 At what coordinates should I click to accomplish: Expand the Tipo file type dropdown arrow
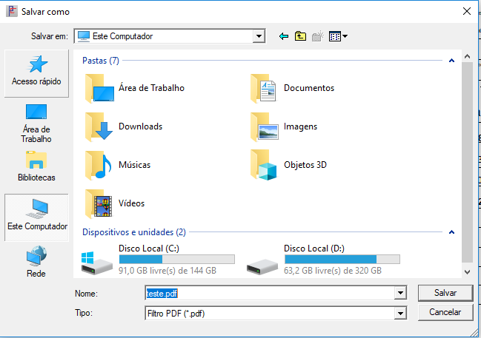pyautogui.click(x=400, y=313)
